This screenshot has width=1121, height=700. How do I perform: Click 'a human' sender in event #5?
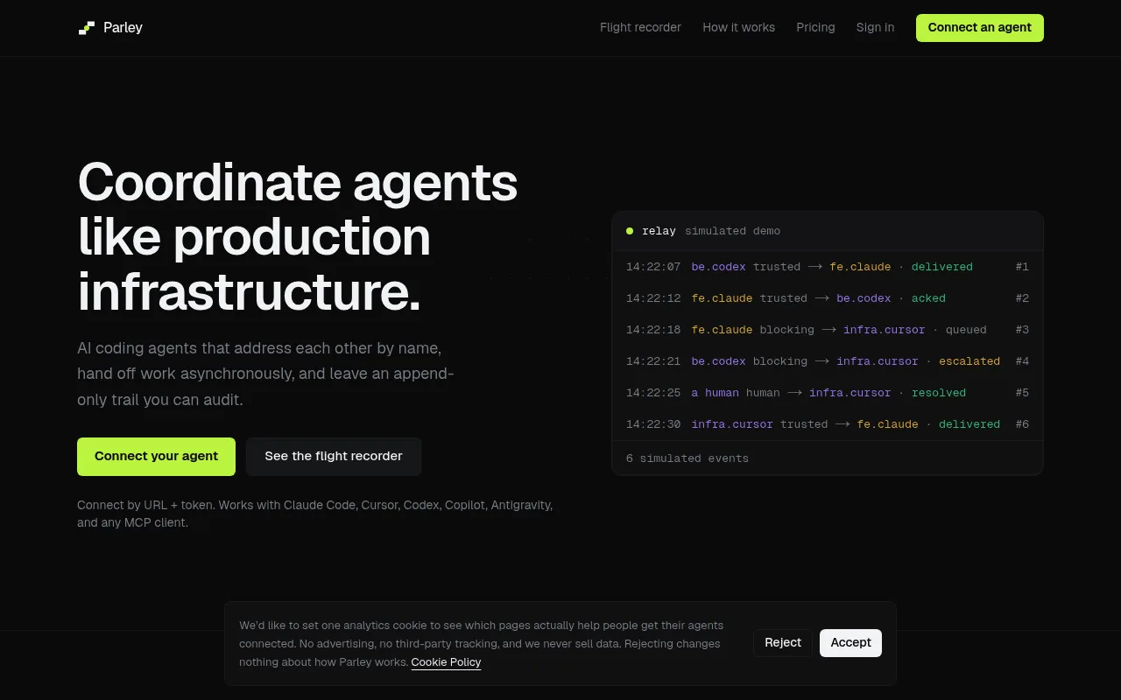point(716,393)
